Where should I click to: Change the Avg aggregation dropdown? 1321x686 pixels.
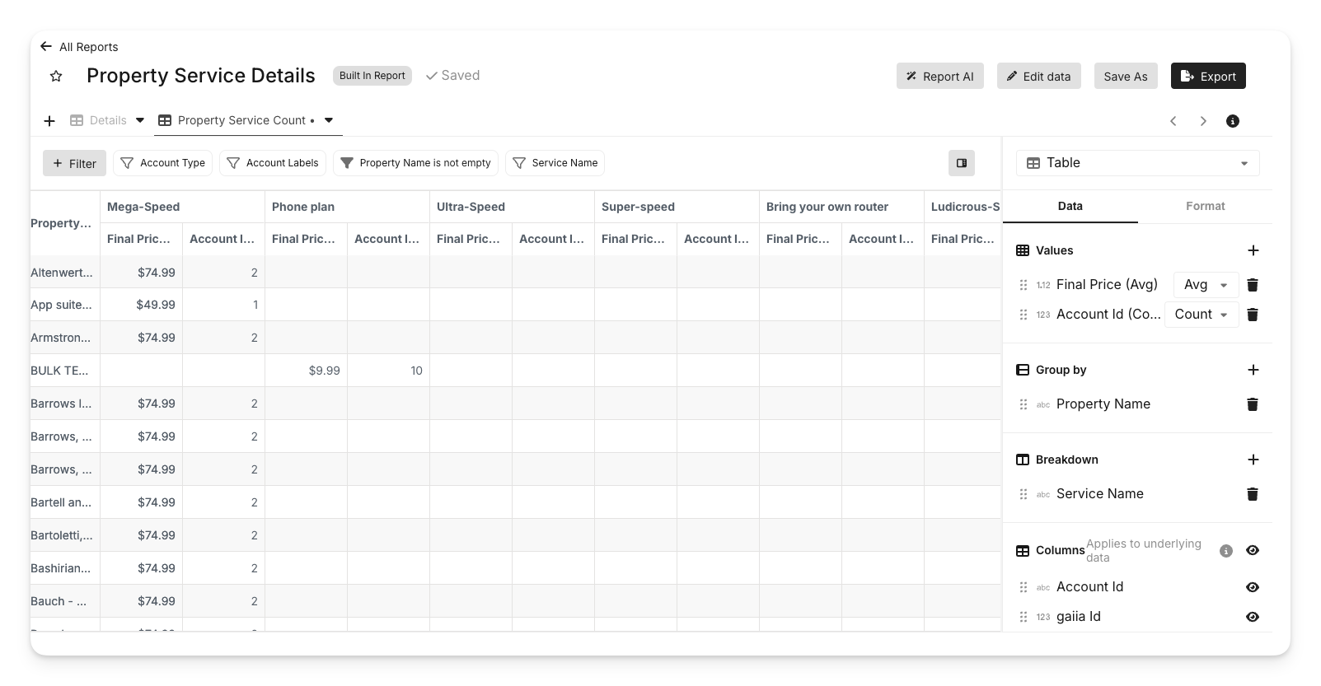1205,285
